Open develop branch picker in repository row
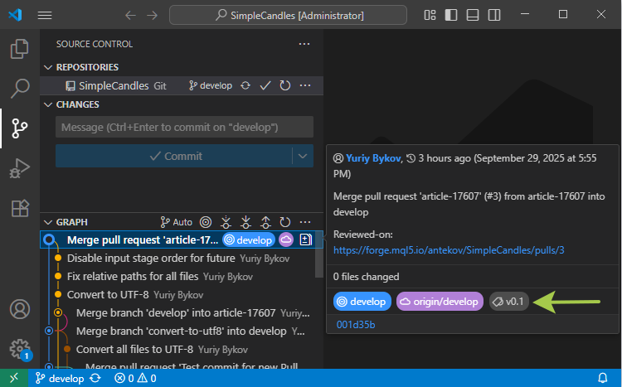 [211, 85]
